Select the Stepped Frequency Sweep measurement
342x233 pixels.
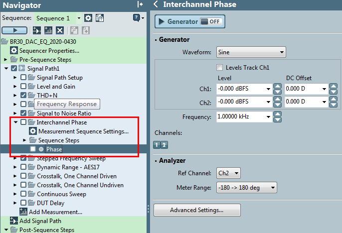pyautogui.click(x=71, y=158)
